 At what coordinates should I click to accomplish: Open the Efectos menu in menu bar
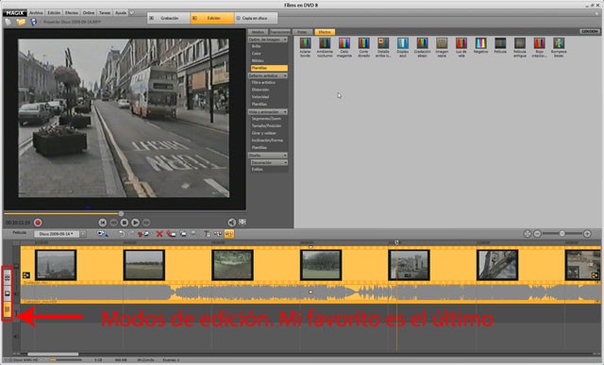(72, 12)
